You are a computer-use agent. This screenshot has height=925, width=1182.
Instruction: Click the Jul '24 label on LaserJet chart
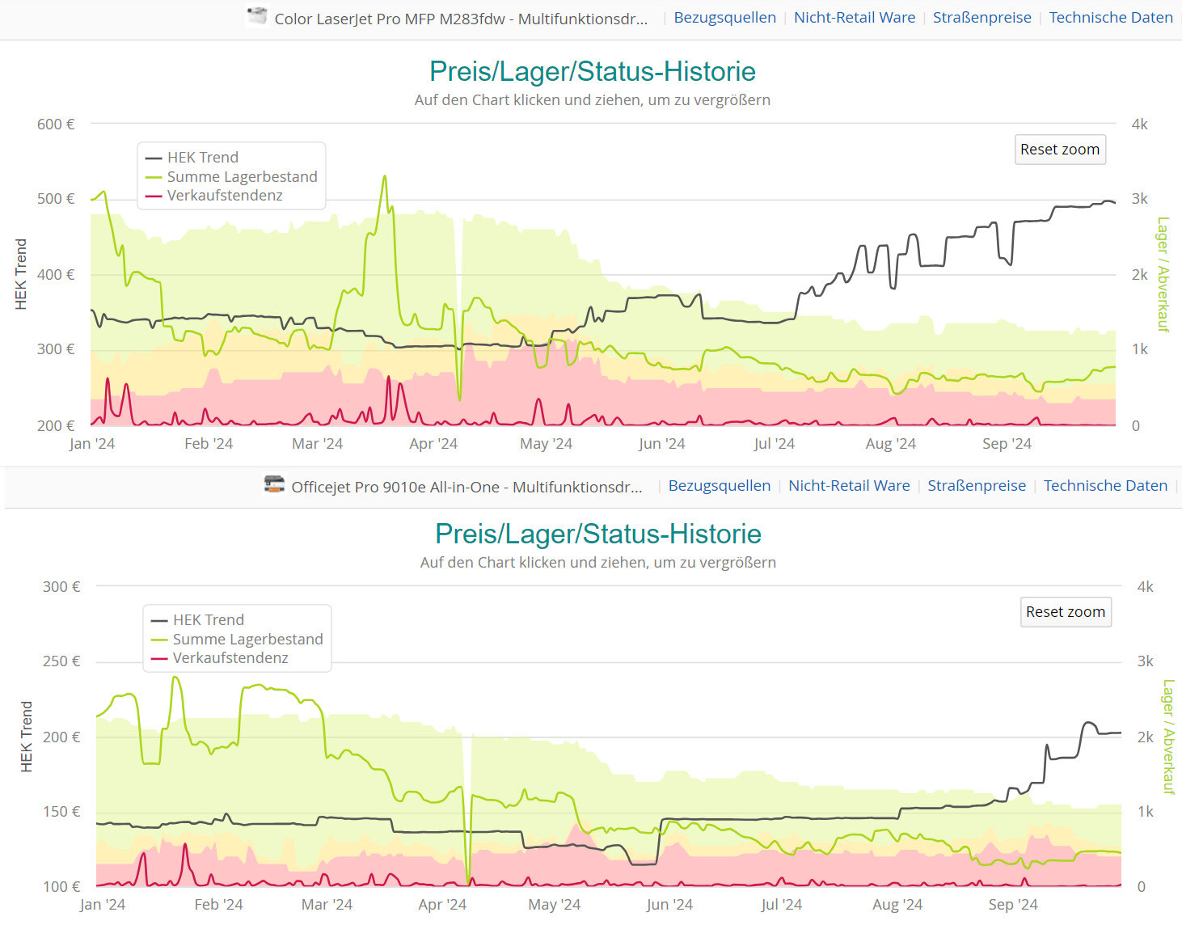coord(774,444)
